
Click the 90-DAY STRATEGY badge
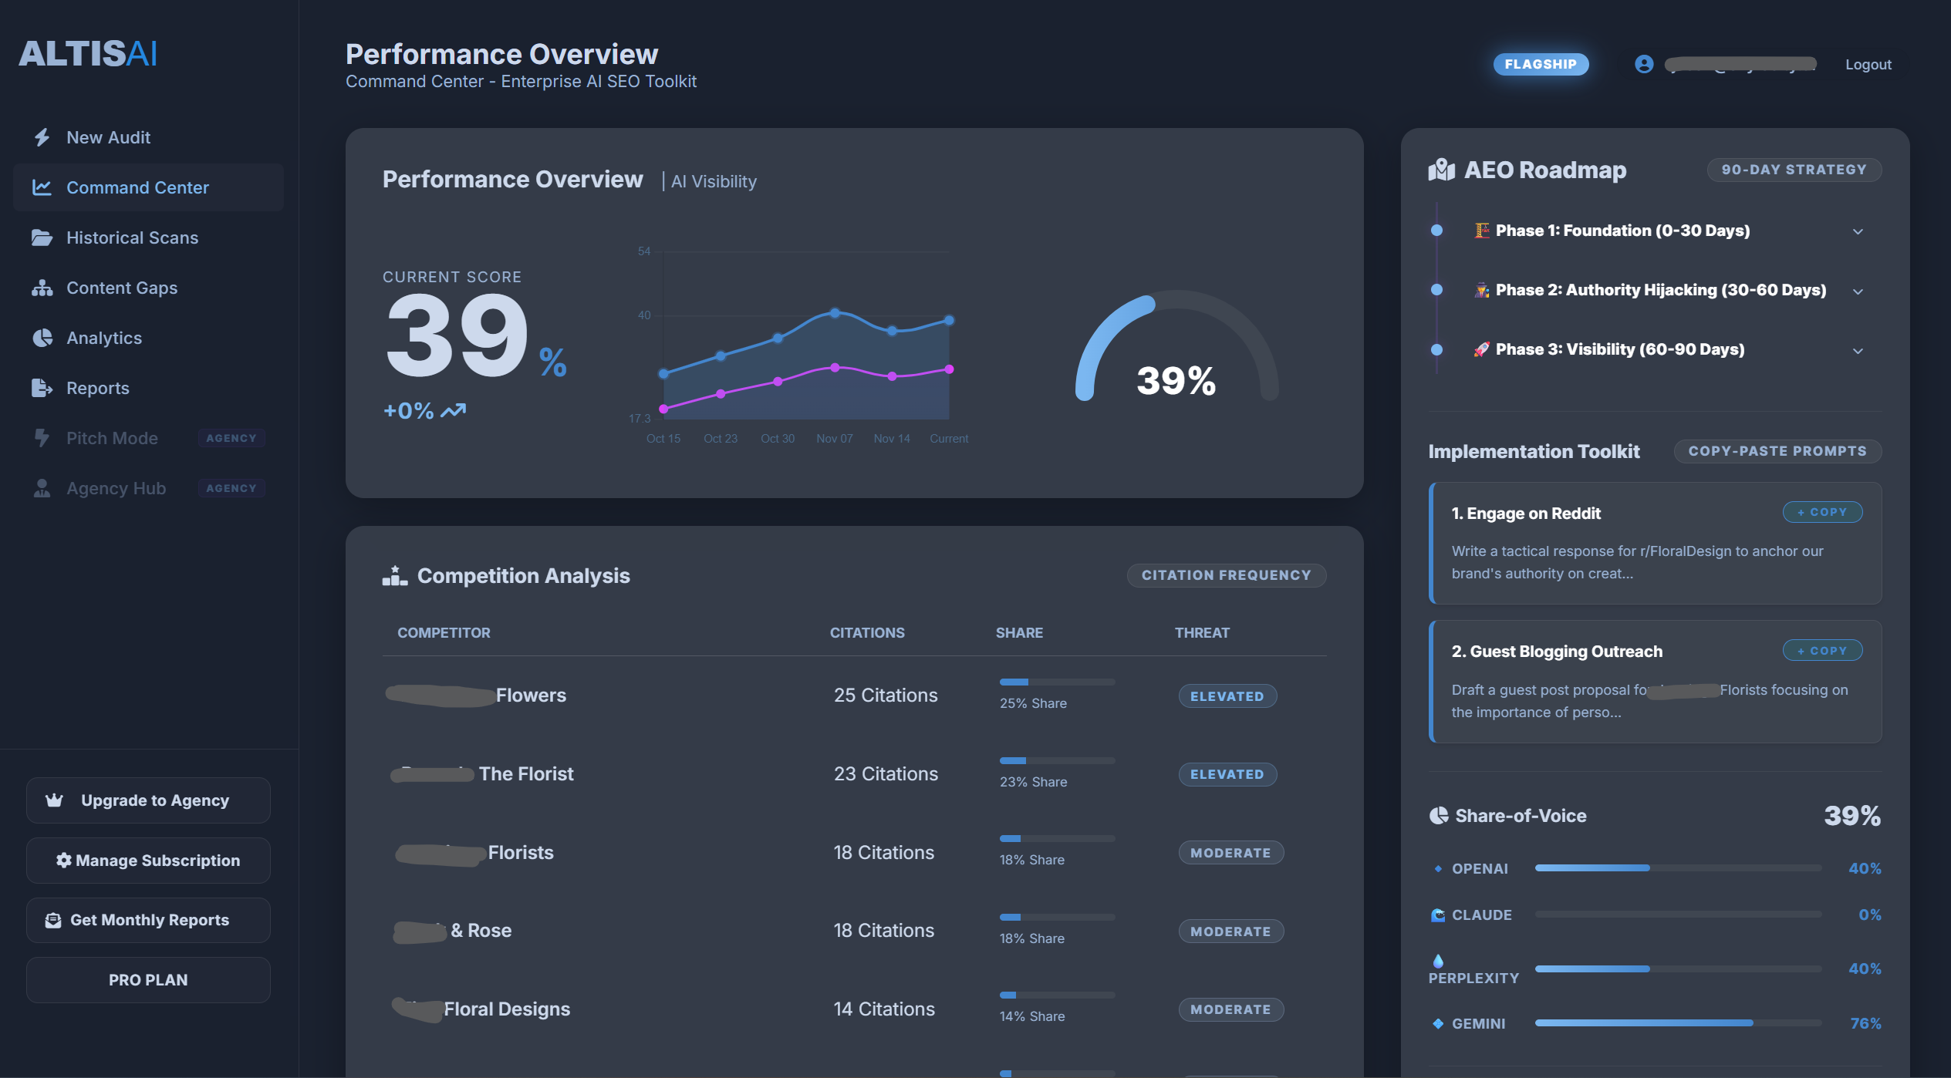[x=1794, y=170]
